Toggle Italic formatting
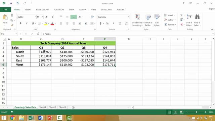 [27, 24]
